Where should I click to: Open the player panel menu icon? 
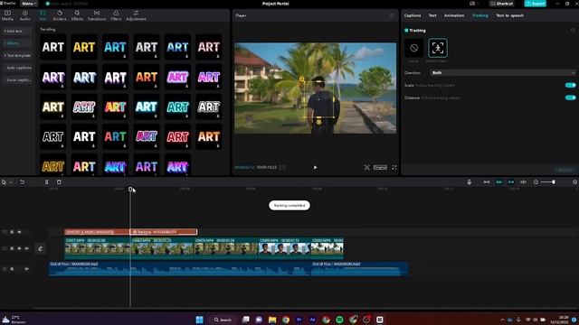coord(392,15)
